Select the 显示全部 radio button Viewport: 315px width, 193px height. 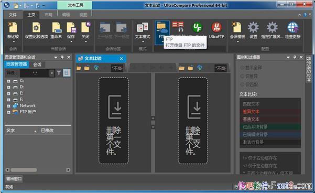click(242, 68)
